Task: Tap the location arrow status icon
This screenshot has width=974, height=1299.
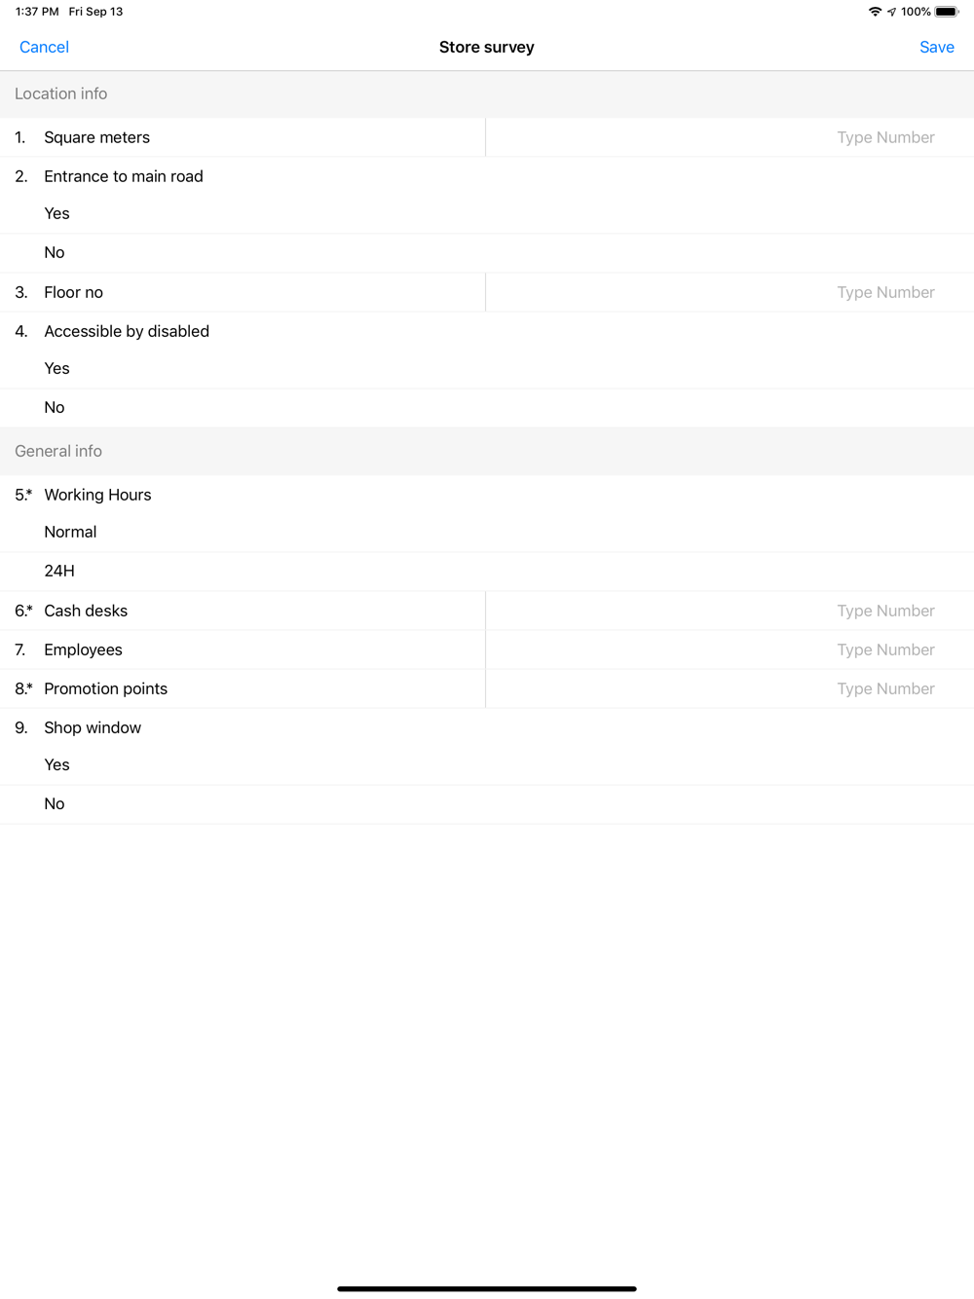Action: [x=891, y=12]
